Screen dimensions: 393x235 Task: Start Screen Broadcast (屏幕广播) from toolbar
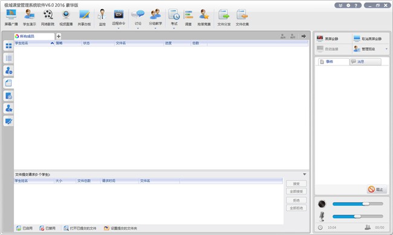pos(11,18)
